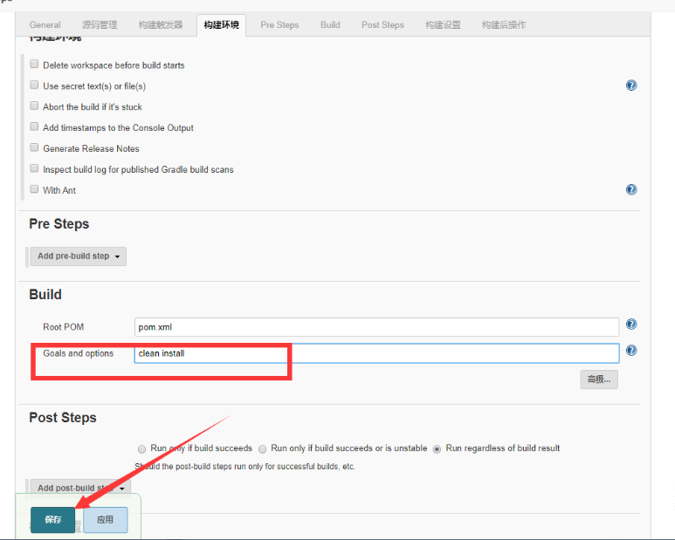Select Run regardless of build result
The width and height of the screenshot is (675, 540).
(x=437, y=449)
